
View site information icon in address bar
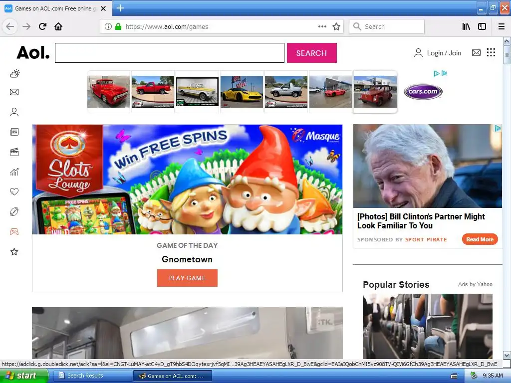click(x=108, y=26)
